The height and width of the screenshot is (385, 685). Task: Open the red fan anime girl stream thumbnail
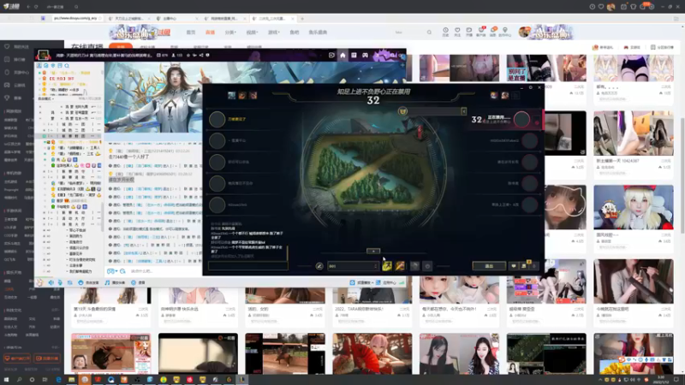[372, 353]
